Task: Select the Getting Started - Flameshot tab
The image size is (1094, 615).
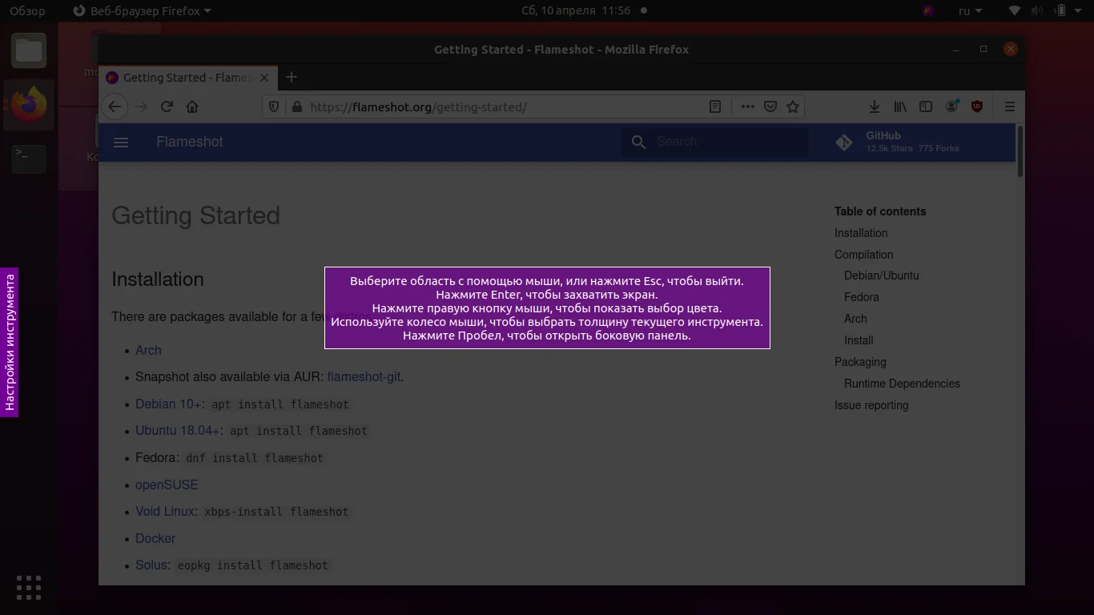Action: [x=188, y=78]
